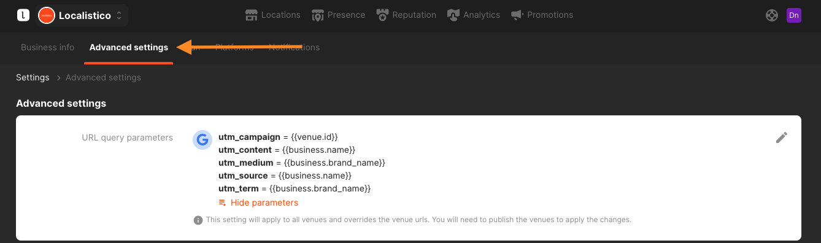Click the URL query parameters label
Screen dimensions: 821x243
[127, 137]
